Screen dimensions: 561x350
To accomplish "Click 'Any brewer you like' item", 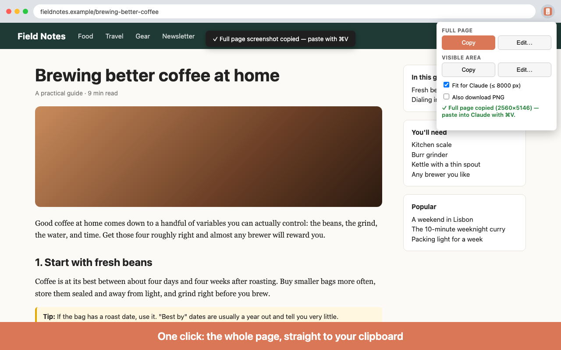I will (x=440, y=175).
